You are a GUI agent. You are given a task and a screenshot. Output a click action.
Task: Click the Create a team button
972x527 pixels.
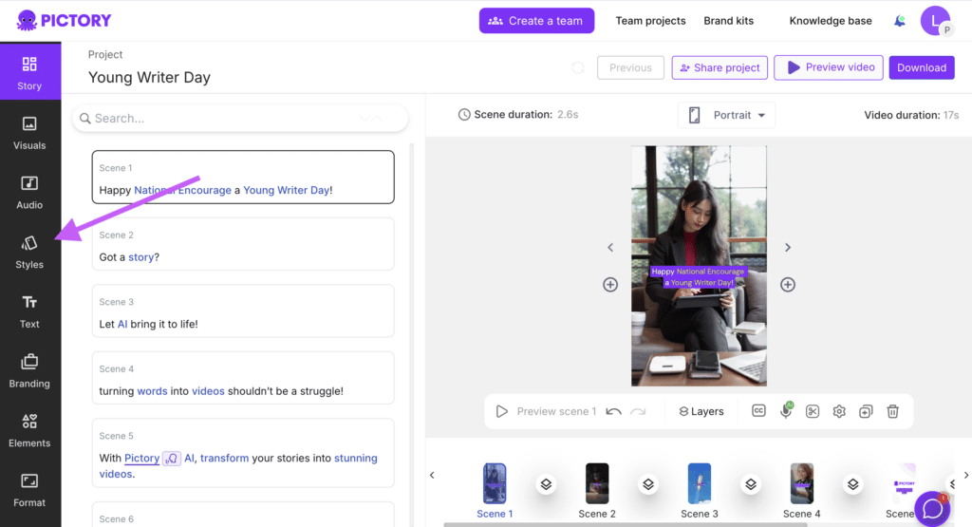536,21
